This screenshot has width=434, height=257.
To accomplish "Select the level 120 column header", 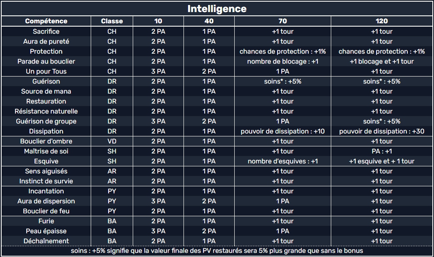I will [382, 21].
